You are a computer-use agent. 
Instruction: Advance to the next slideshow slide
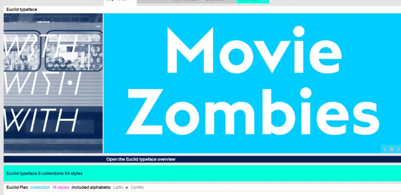tap(398, 149)
